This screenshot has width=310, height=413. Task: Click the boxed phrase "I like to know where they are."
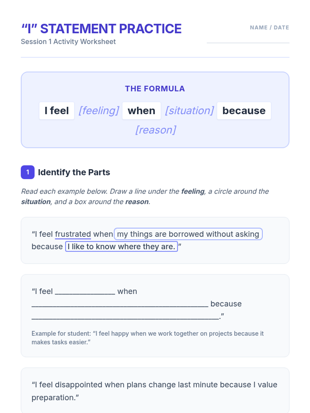pos(121,247)
